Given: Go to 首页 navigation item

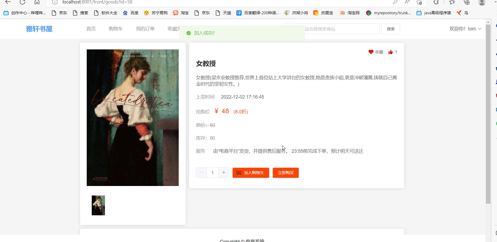Looking at the screenshot, I should click(x=91, y=29).
